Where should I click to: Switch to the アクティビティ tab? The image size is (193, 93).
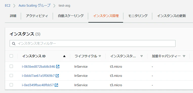click(37, 16)
